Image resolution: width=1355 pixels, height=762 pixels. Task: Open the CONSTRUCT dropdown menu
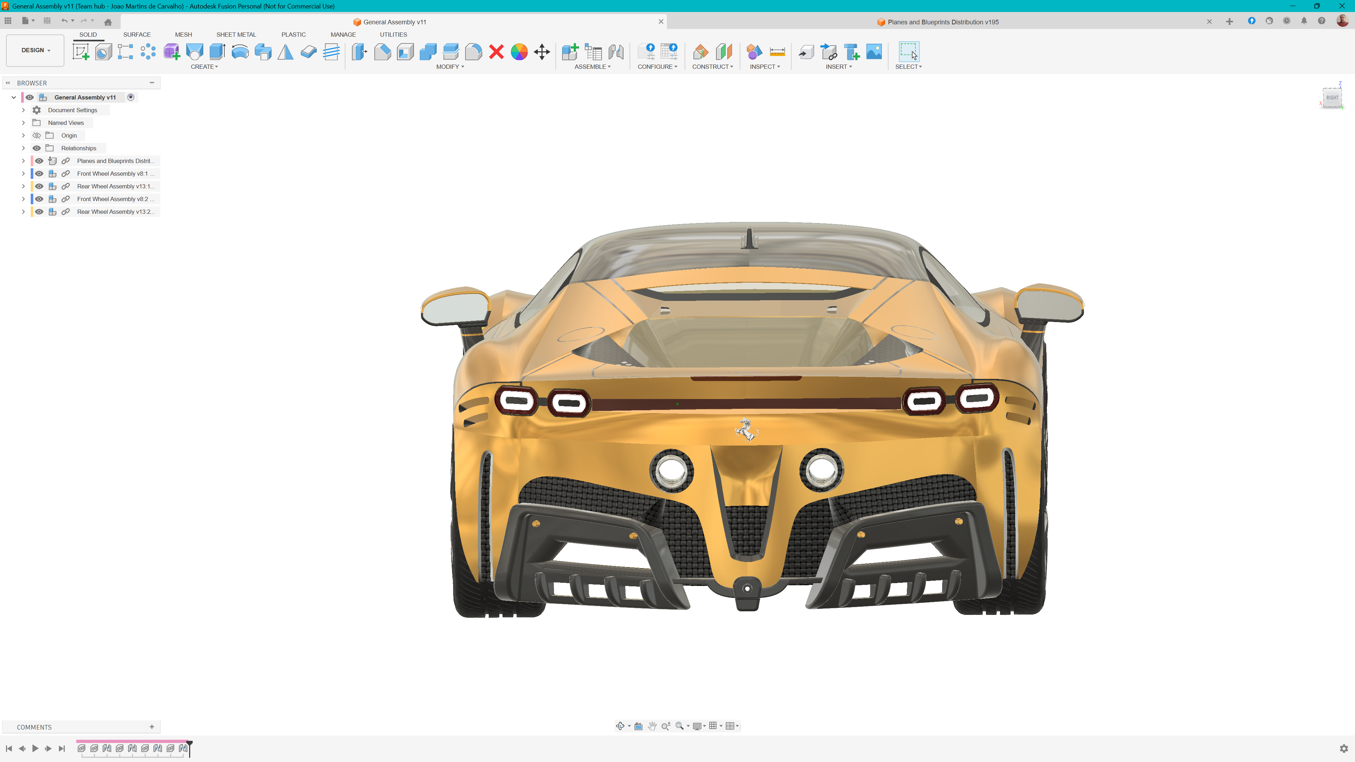pos(712,67)
